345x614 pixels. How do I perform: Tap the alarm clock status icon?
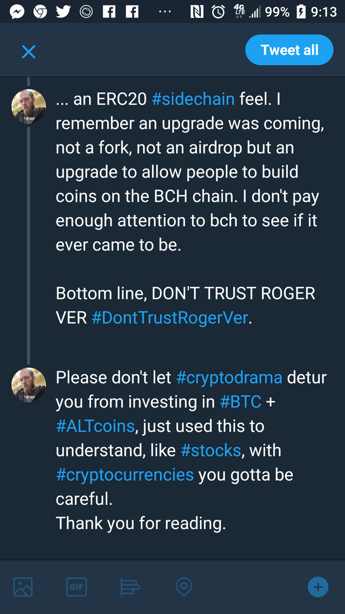coord(218,12)
